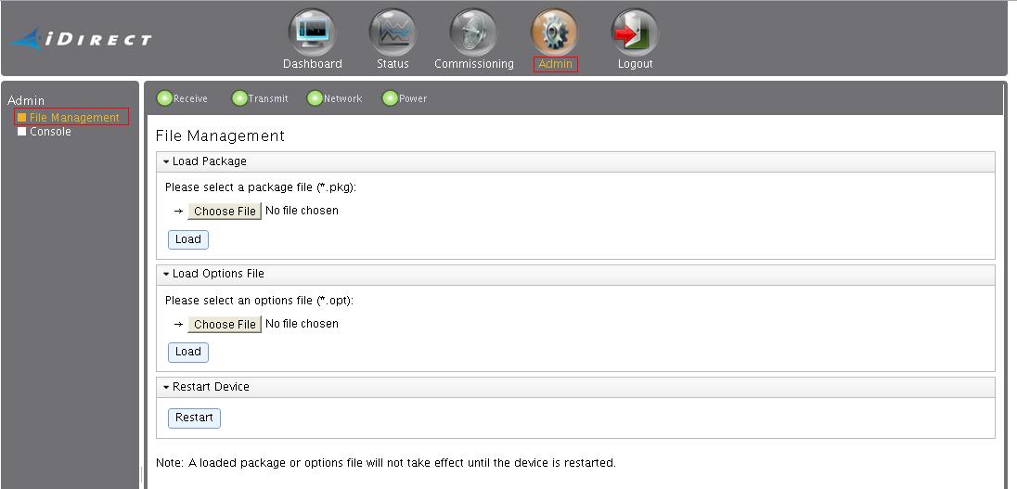
Task: Click the Admin sidebar heading
Action: pos(26,100)
